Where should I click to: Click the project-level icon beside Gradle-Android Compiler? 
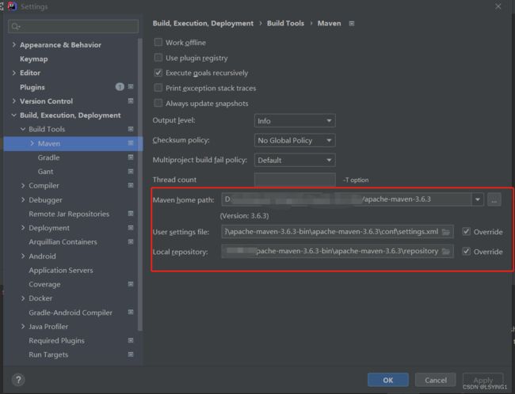coord(131,312)
